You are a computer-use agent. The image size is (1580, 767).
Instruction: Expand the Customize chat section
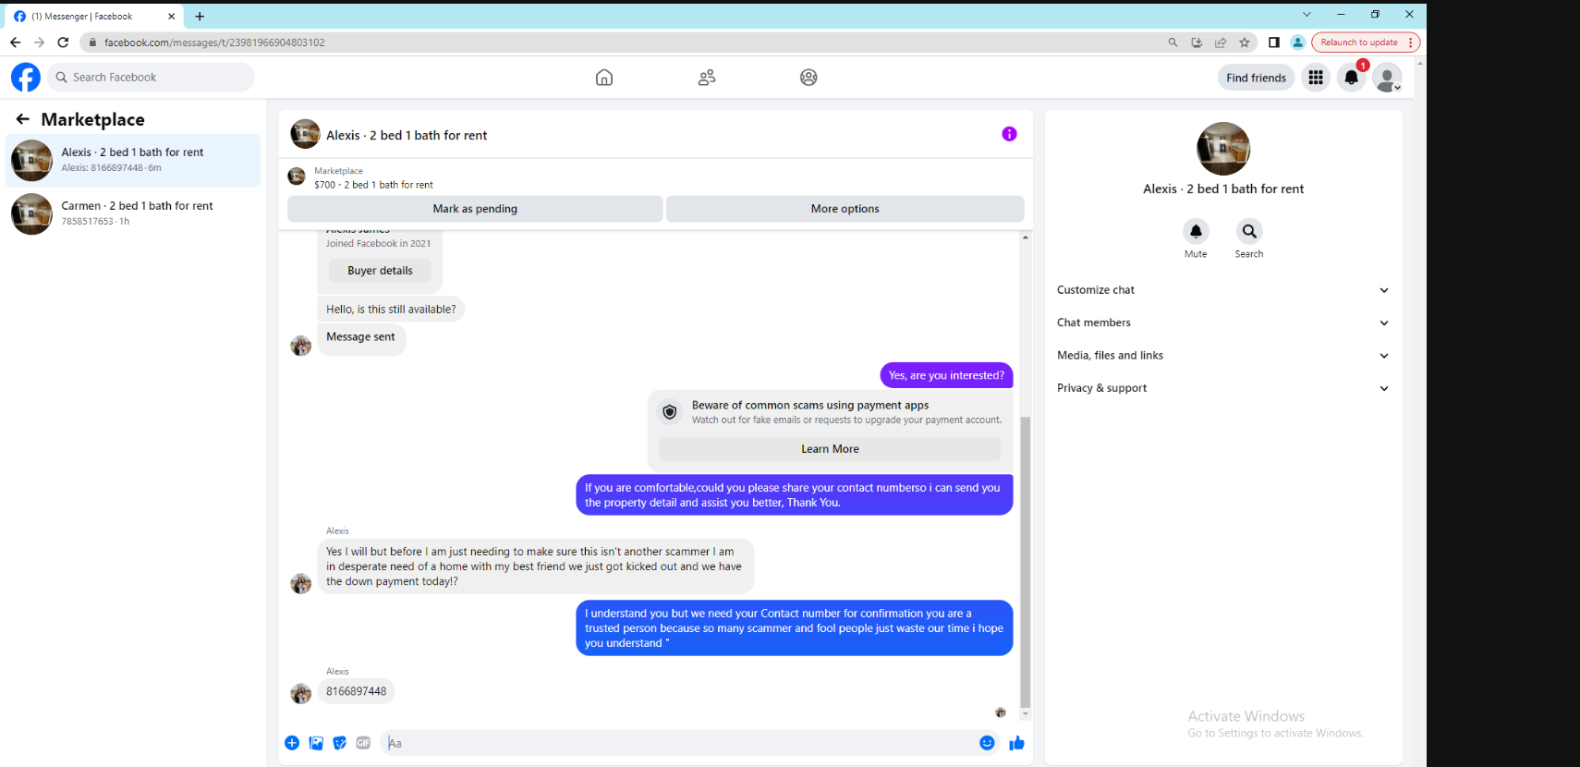pyautogui.click(x=1222, y=290)
